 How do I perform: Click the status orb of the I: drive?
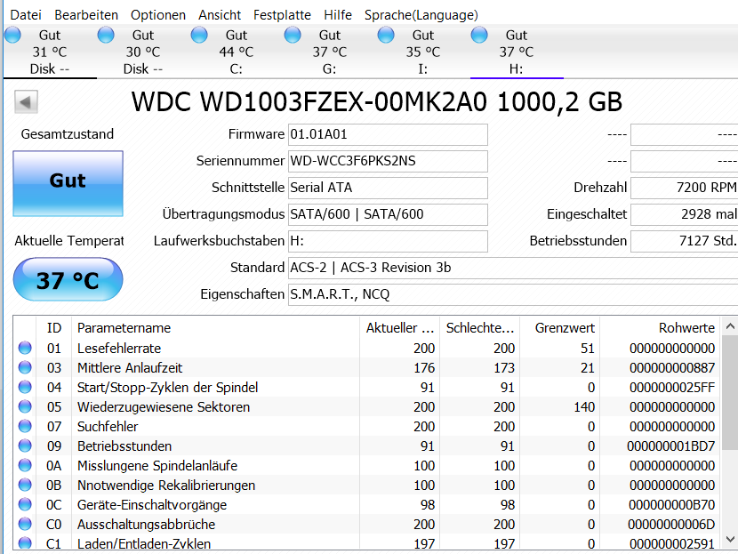386,35
